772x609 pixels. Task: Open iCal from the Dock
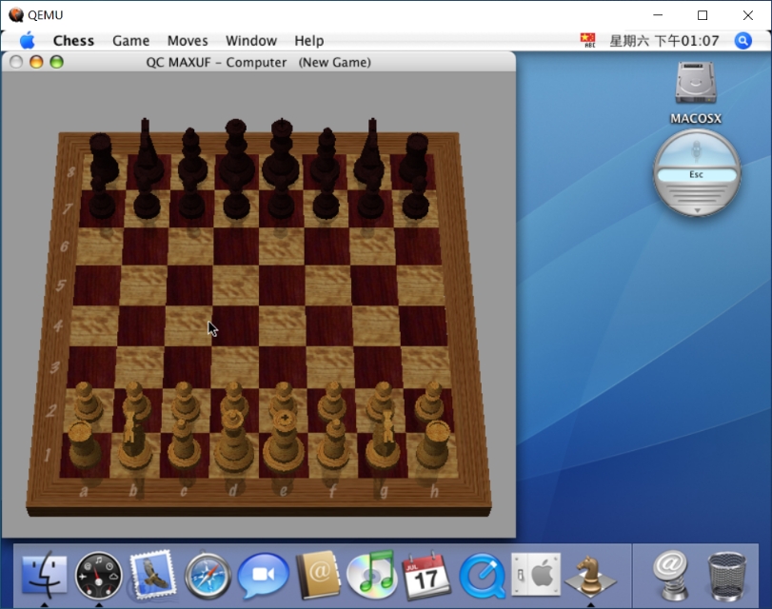click(x=426, y=573)
